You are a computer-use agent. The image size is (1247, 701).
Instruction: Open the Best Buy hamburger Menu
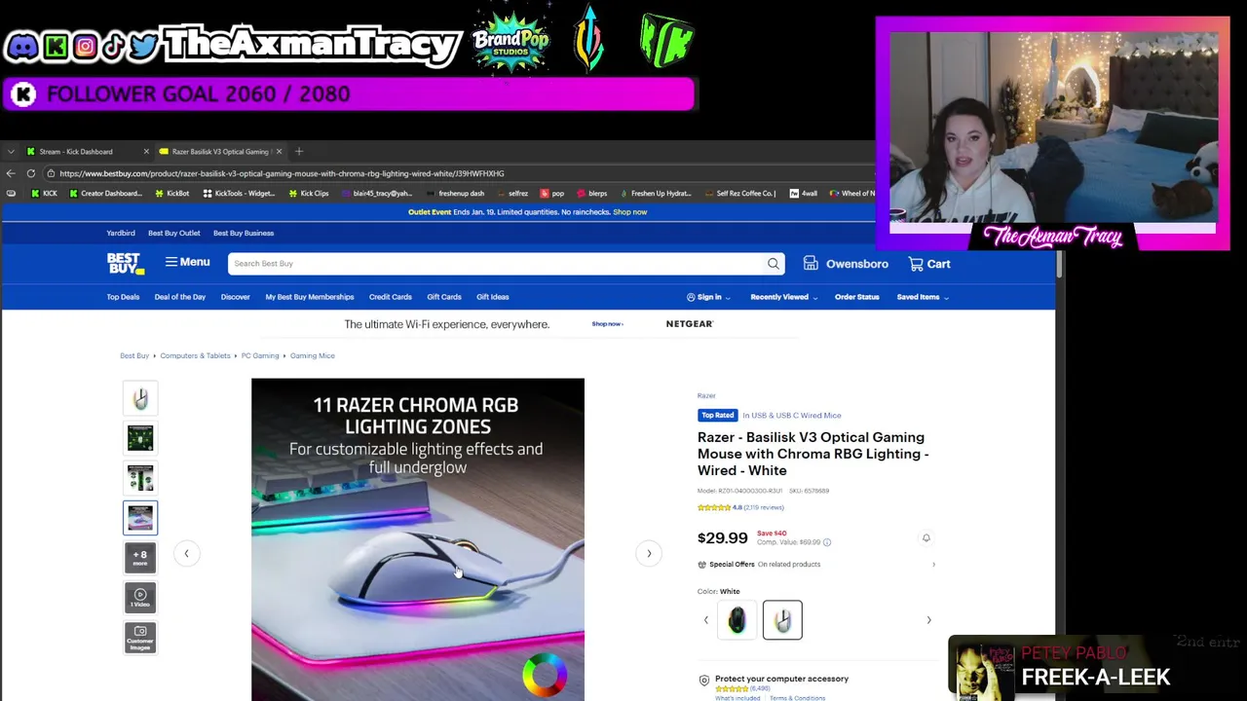tap(187, 262)
